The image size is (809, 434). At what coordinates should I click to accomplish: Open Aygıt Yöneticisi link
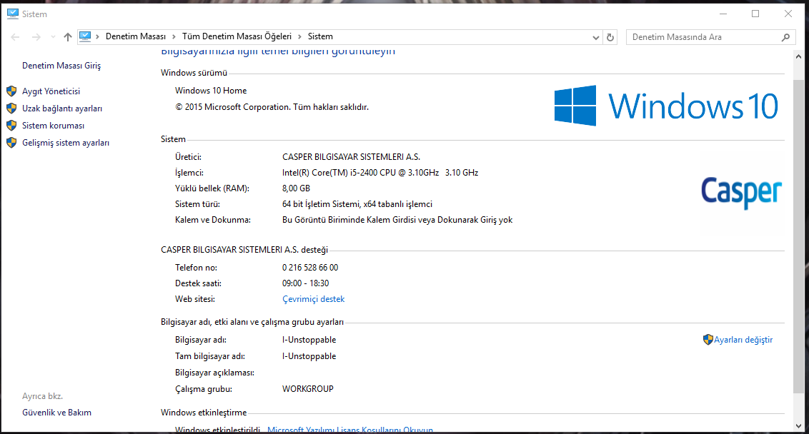[51, 91]
